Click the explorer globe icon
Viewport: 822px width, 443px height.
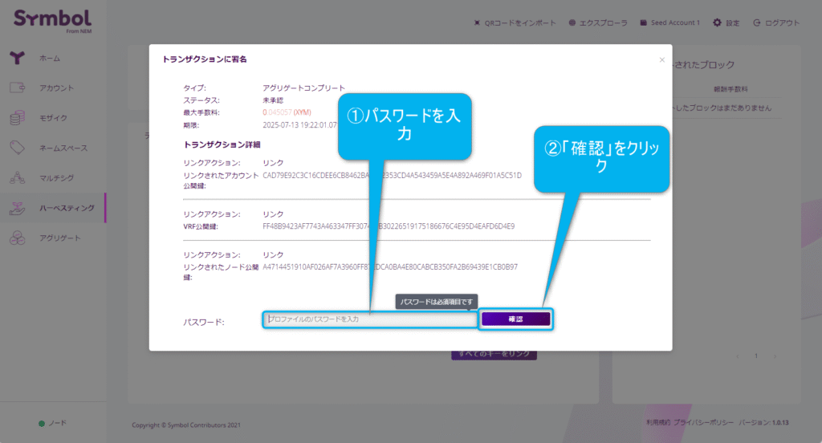(572, 22)
